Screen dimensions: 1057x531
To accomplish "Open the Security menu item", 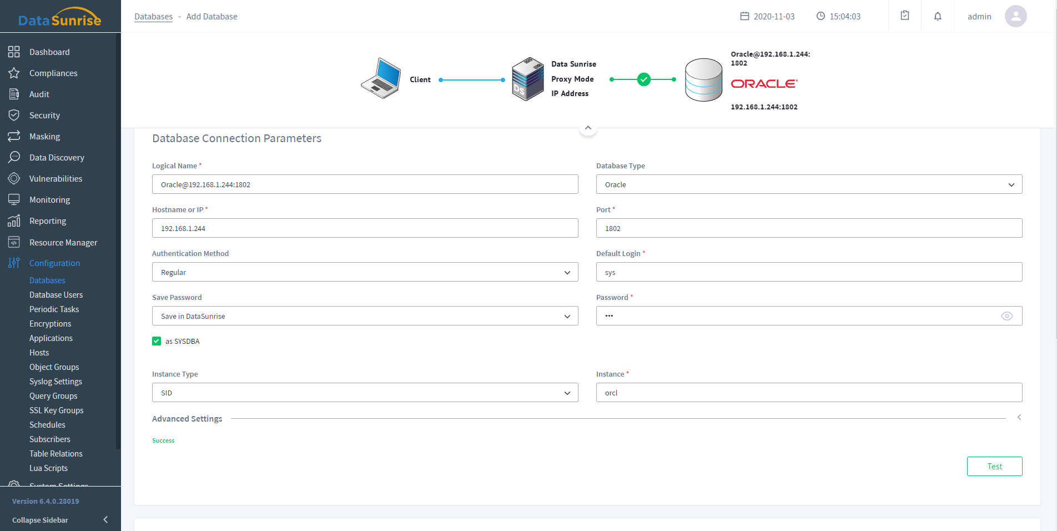I will [x=44, y=115].
